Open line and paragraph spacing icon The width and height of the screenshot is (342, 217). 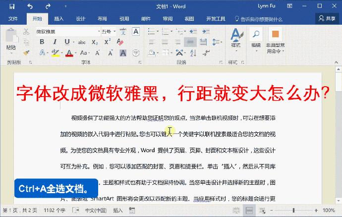(216, 42)
